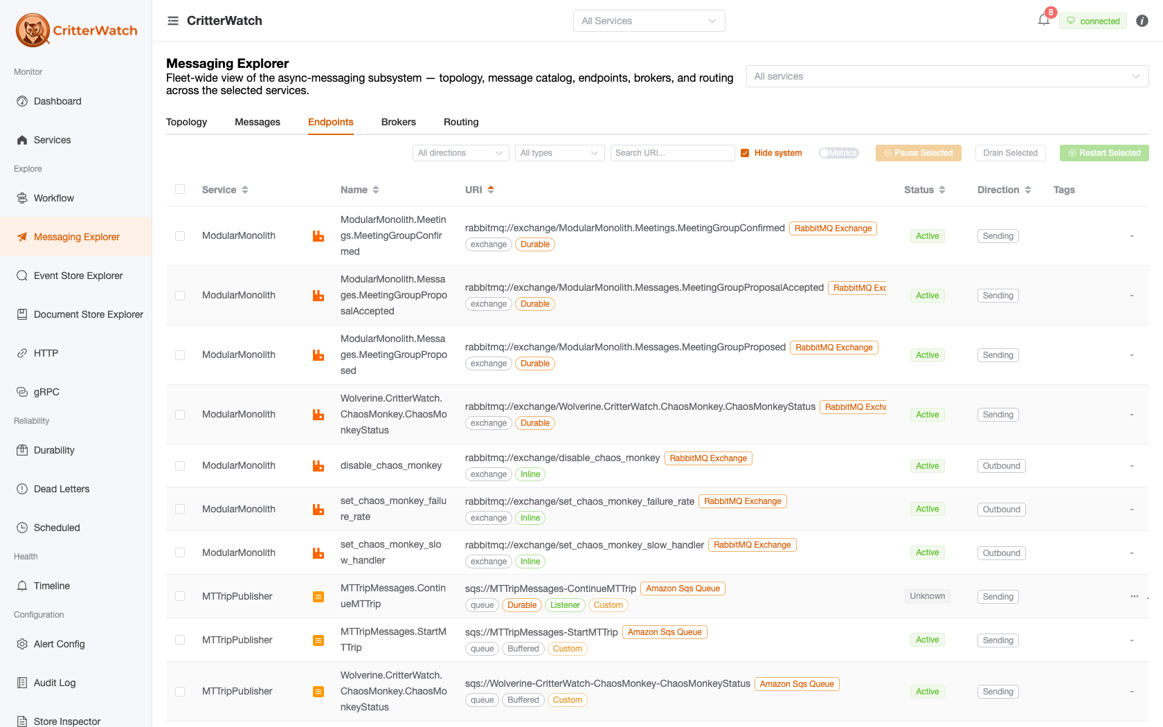Open the All directions dropdown
1163x727 pixels.
(x=461, y=153)
